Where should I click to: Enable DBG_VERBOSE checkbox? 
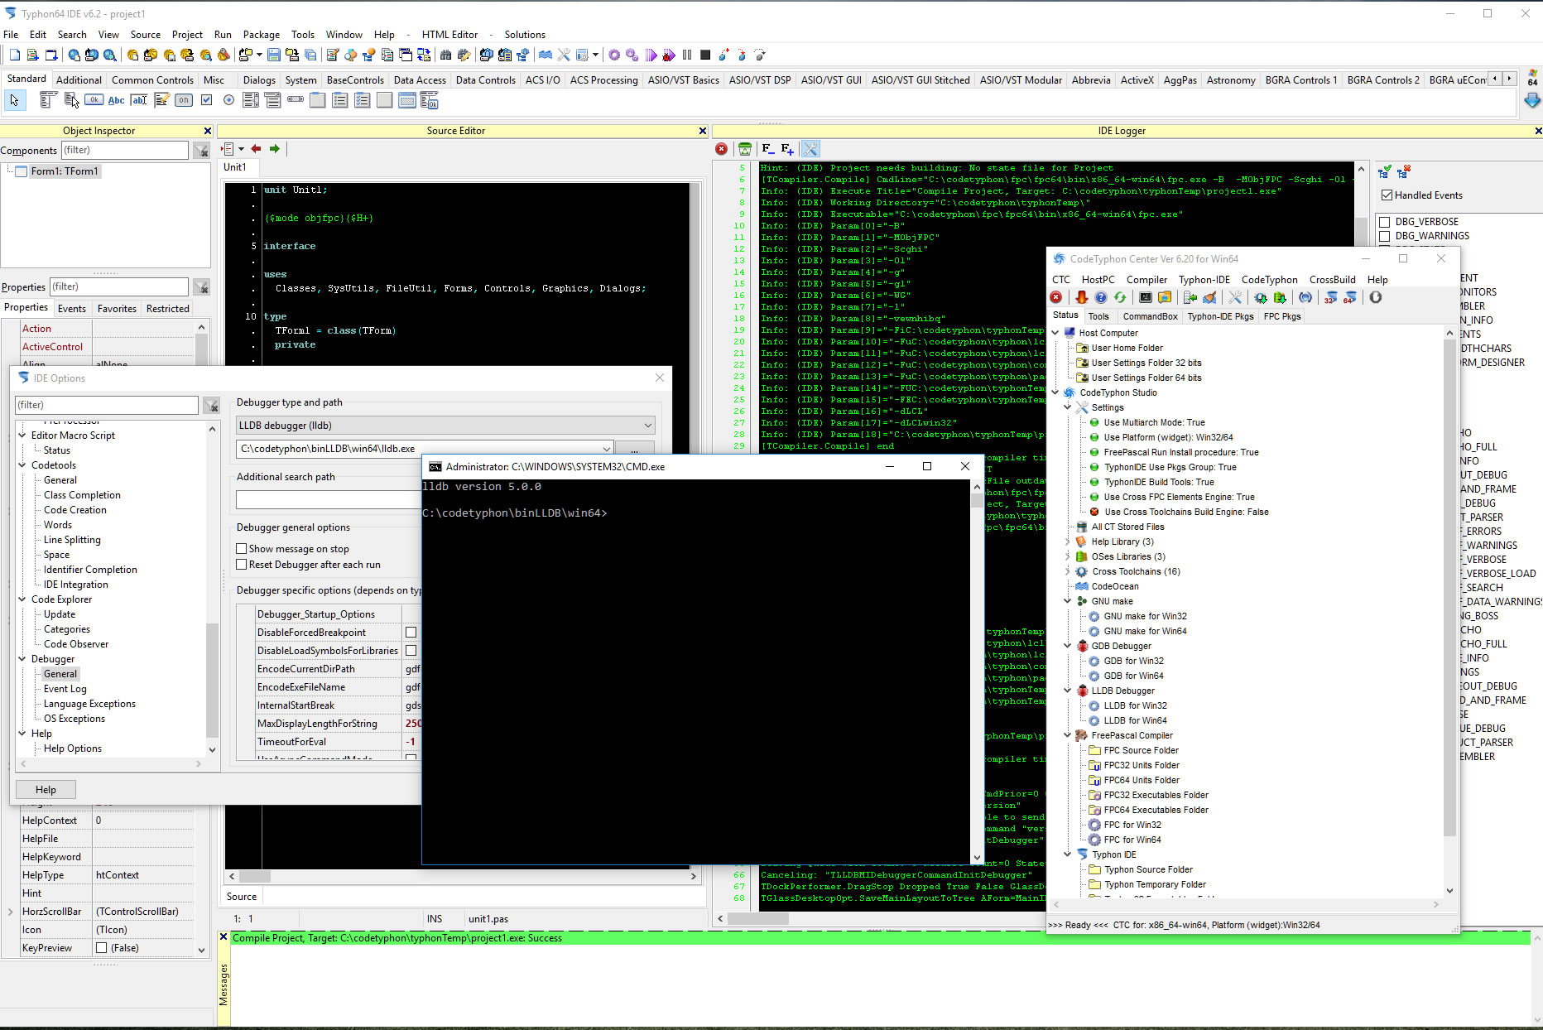(x=1384, y=222)
